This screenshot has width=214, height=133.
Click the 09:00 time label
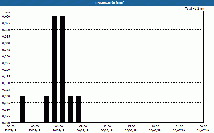coord(83,127)
